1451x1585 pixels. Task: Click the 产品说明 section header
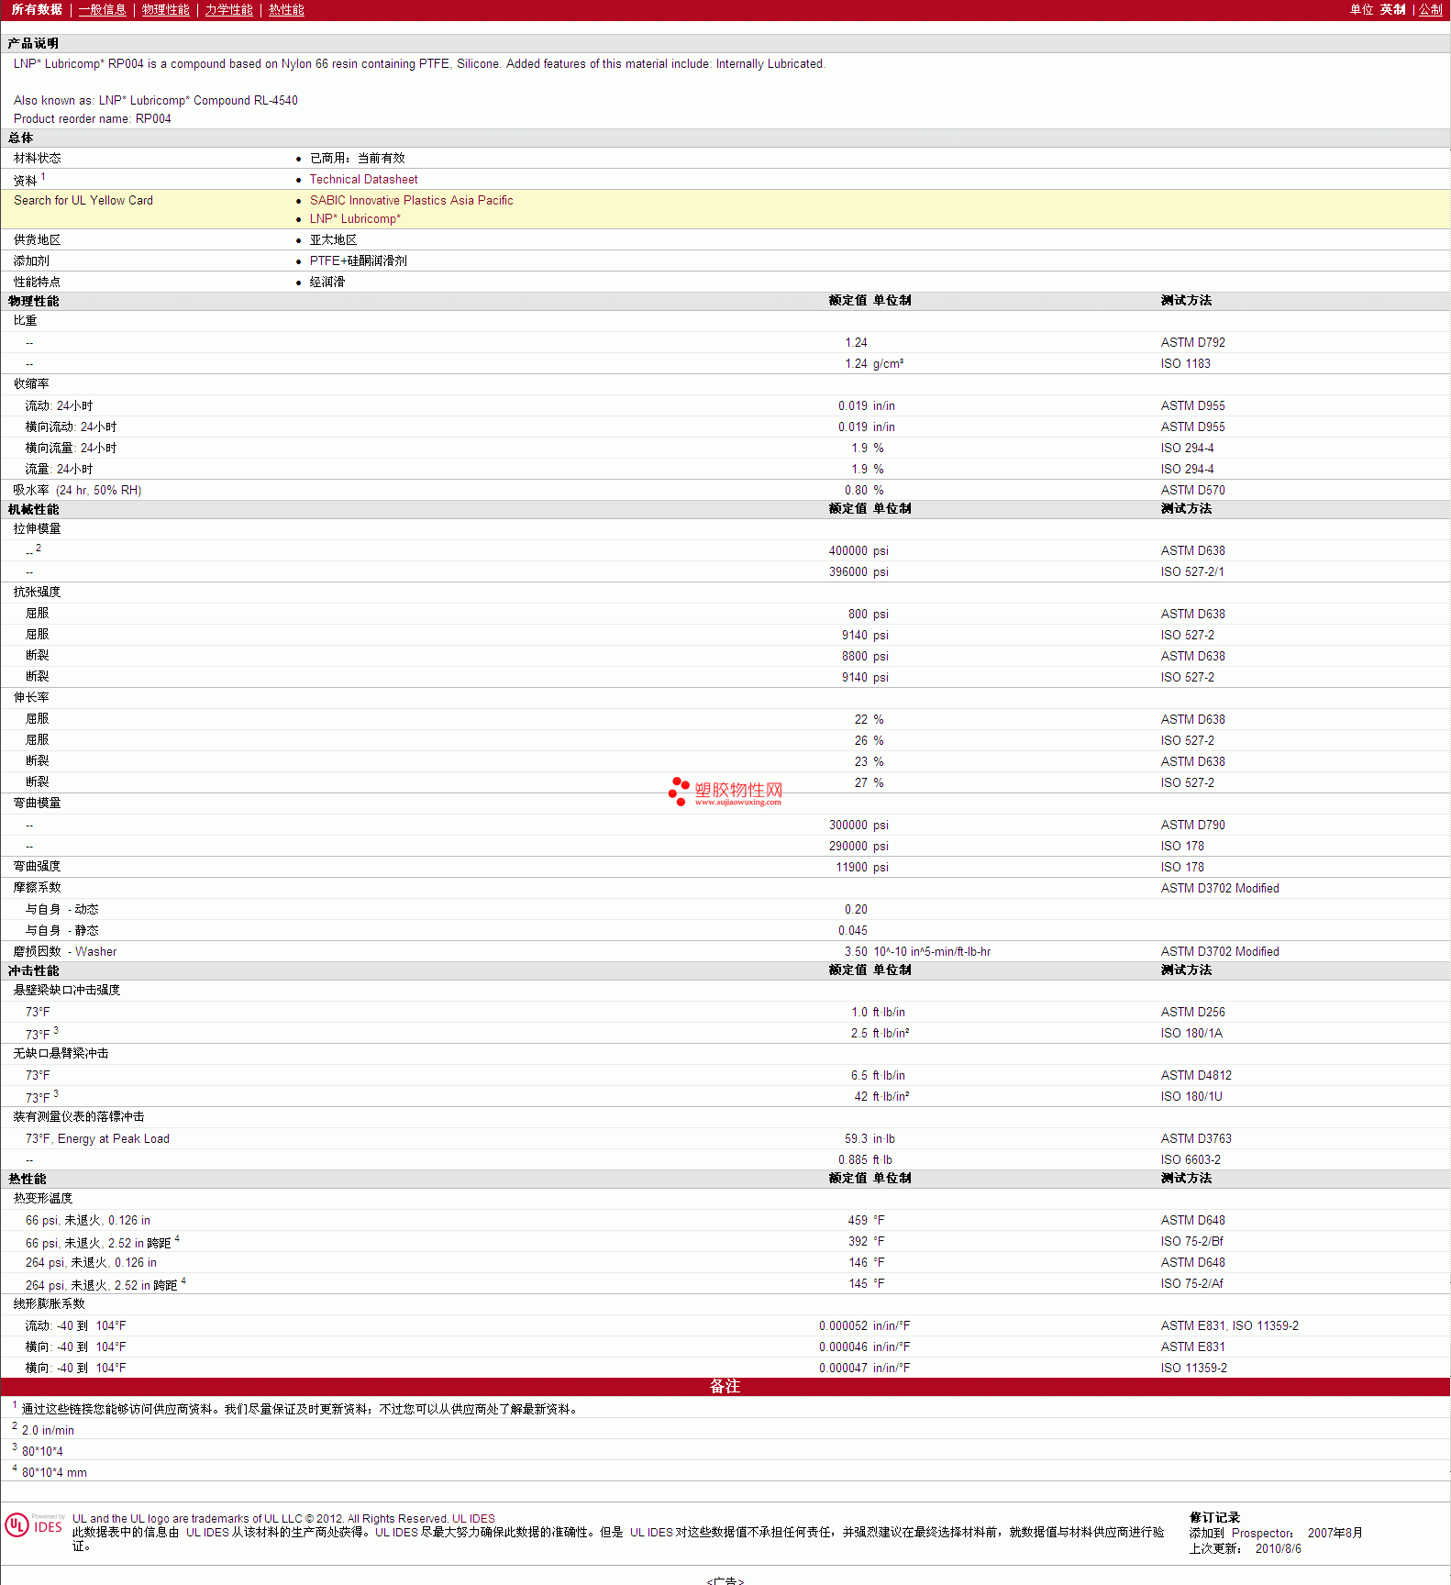point(34,44)
